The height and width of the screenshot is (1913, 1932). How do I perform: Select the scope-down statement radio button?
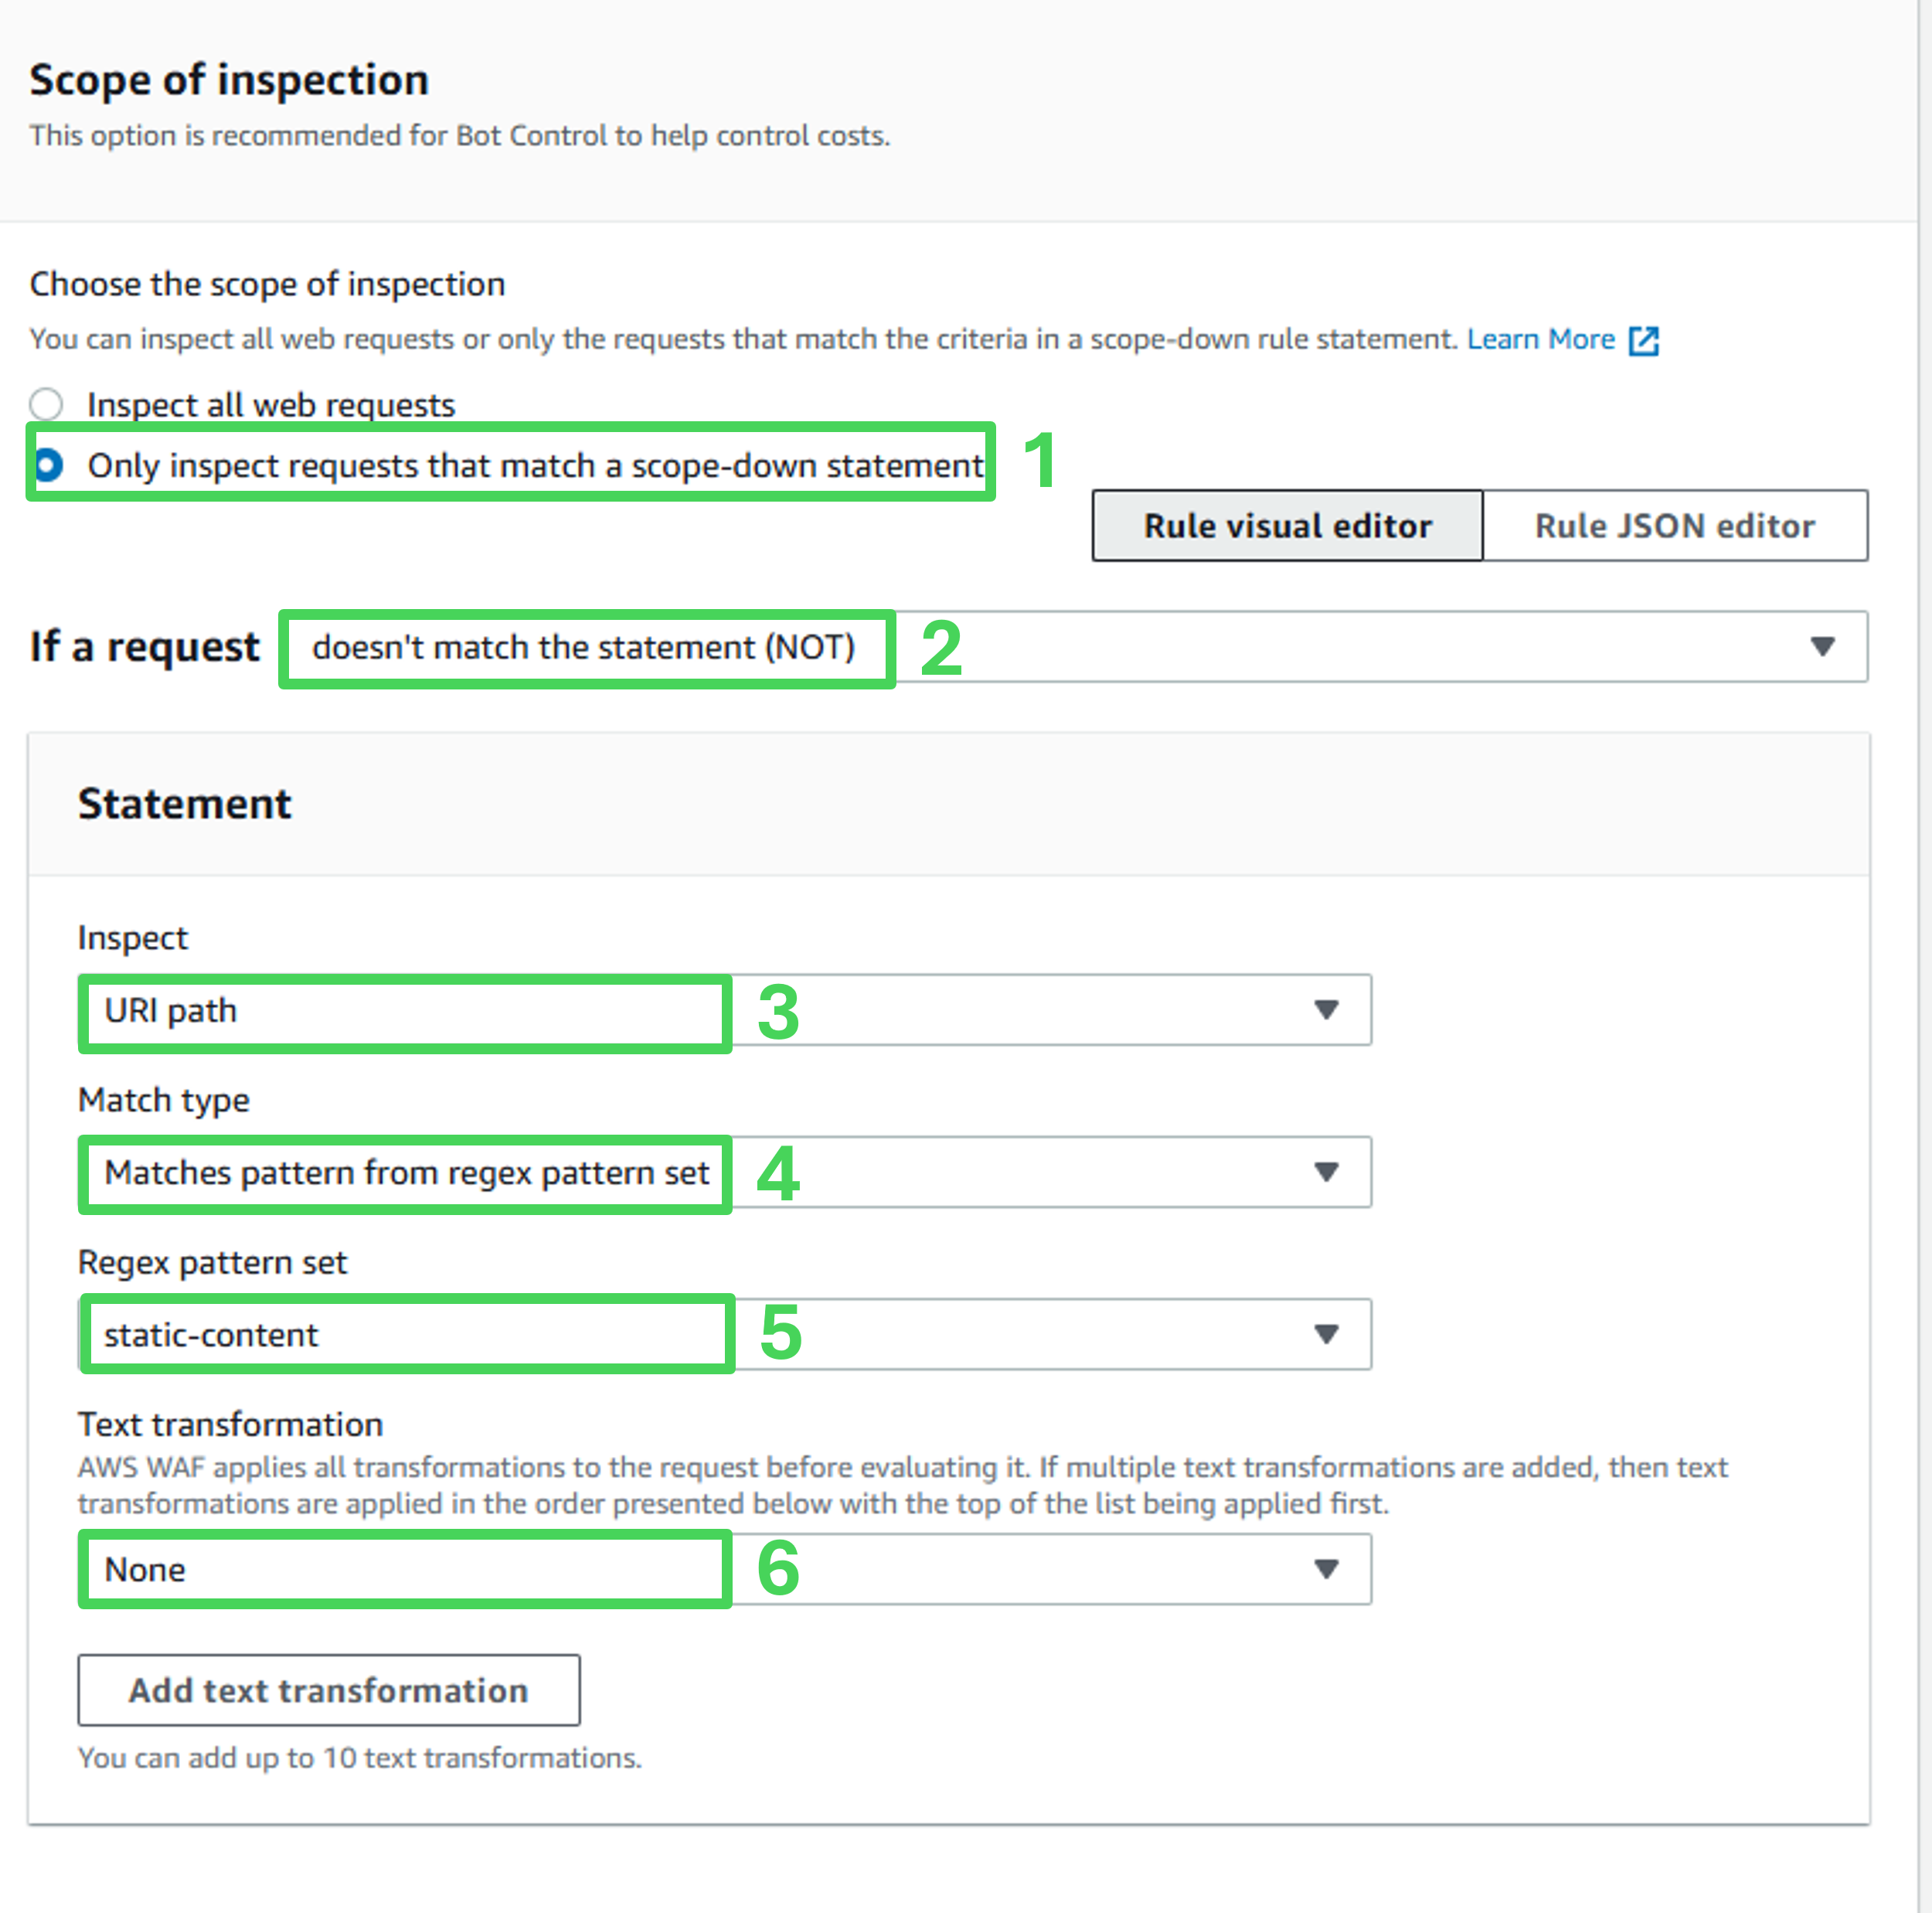point(48,465)
